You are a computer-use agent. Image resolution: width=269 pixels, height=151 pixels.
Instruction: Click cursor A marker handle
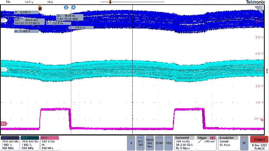click(74, 7)
